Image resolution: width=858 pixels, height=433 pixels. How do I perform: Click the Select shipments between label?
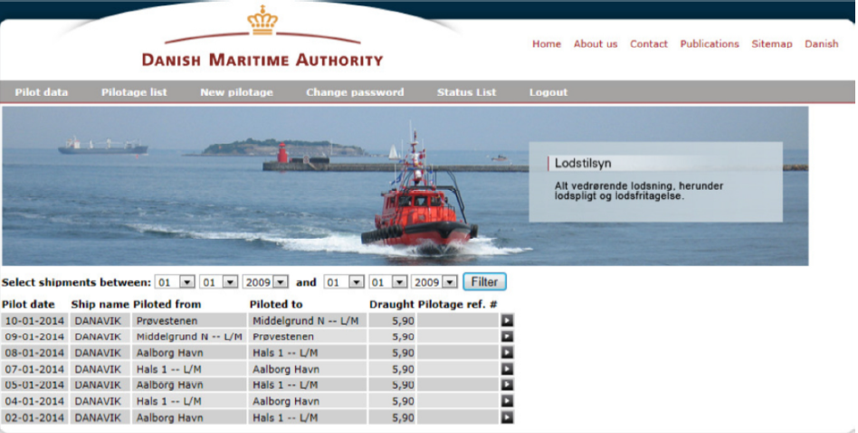76,282
